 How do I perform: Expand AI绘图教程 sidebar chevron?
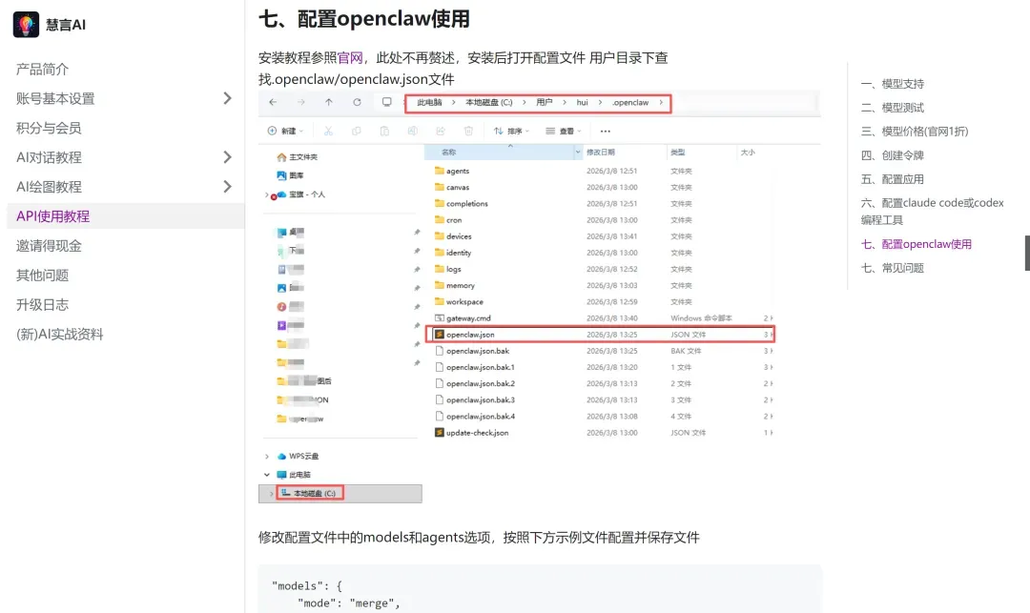227,187
